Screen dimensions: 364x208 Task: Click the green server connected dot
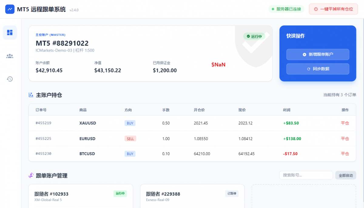pos(273,9)
